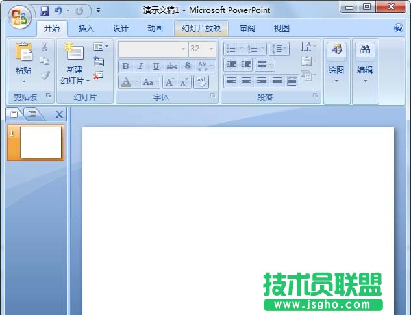
Task: Copy the selection
Action: [45, 61]
